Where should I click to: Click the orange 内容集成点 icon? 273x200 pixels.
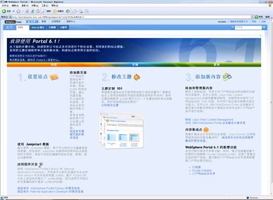pos(206,130)
